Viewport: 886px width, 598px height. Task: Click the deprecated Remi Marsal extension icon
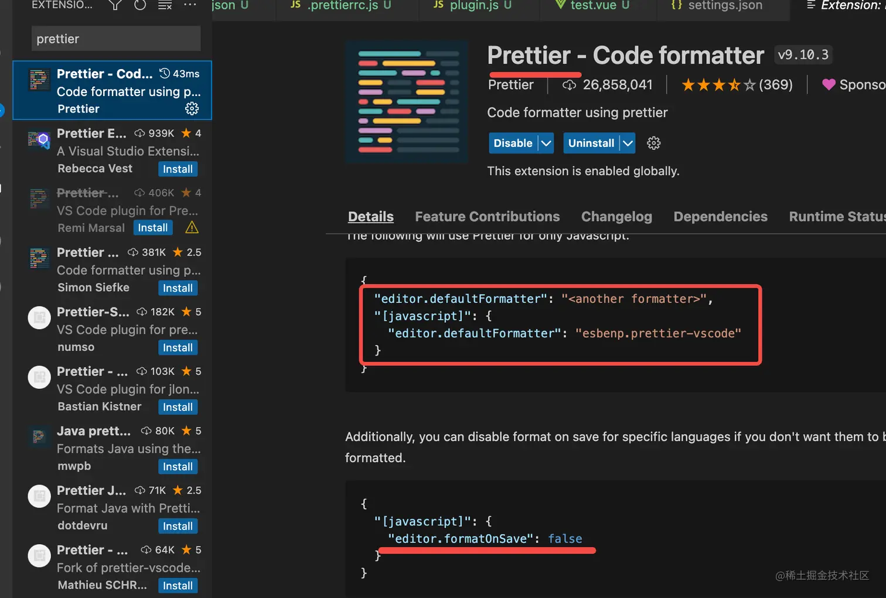pyautogui.click(x=39, y=199)
